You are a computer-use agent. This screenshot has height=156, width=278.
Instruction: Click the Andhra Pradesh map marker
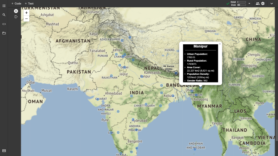click(137, 130)
